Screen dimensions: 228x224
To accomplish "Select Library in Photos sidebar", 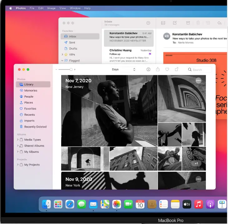I will (33, 85).
